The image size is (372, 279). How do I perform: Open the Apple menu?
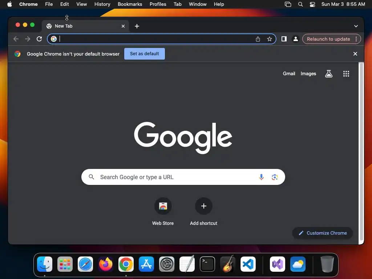(x=9, y=4)
